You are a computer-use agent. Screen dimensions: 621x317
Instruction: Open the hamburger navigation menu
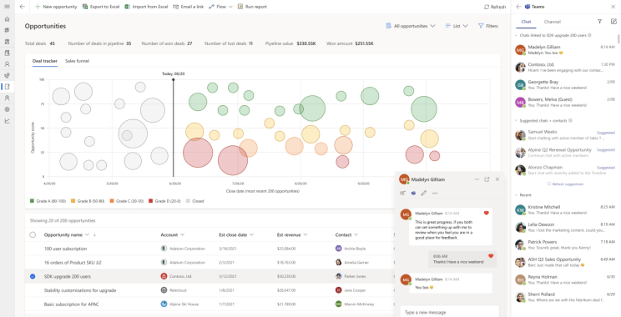(x=7, y=7)
